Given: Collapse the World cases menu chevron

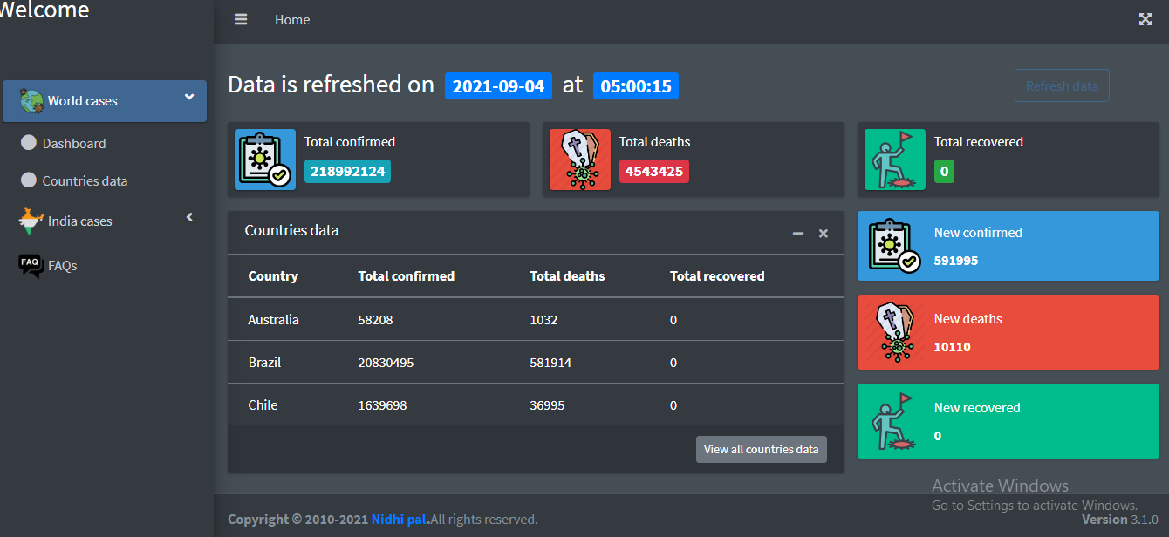Looking at the screenshot, I should [189, 98].
